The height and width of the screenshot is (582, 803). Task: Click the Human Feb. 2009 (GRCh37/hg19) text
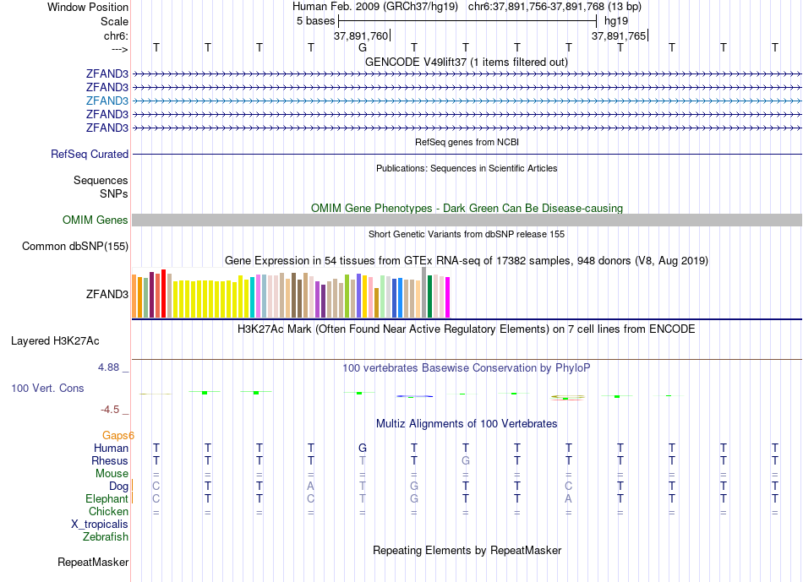click(376, 7)
